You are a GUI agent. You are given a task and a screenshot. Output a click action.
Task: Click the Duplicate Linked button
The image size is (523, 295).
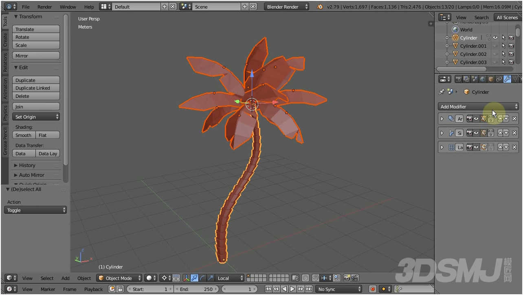[x=36, y=88]
